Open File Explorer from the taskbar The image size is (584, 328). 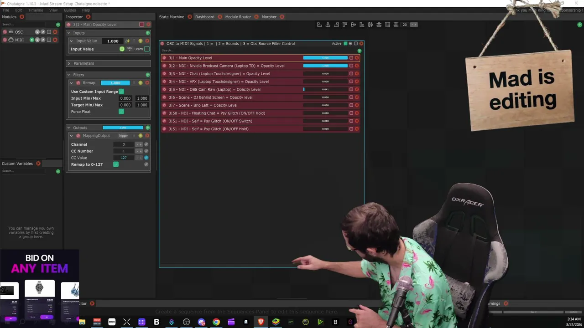(82, 322)
